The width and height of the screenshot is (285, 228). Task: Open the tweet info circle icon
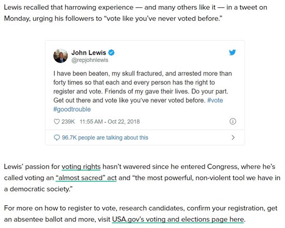pyautogui.click(x=233, y=121)
